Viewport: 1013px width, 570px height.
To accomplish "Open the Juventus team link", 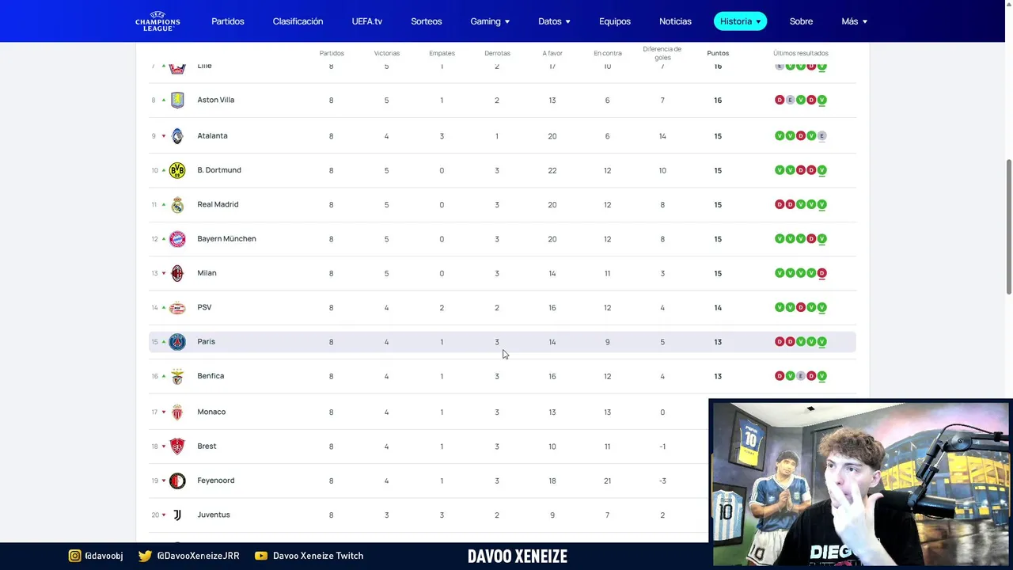I will tap(214, 515).
